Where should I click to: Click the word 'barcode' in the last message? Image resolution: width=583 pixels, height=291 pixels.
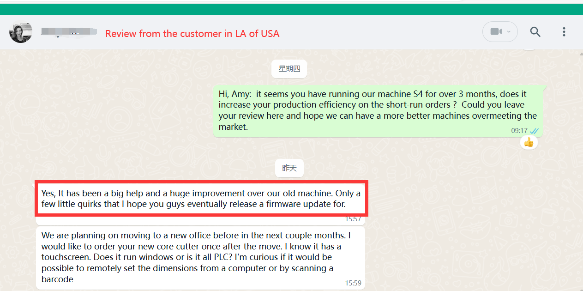pos(57,279)
